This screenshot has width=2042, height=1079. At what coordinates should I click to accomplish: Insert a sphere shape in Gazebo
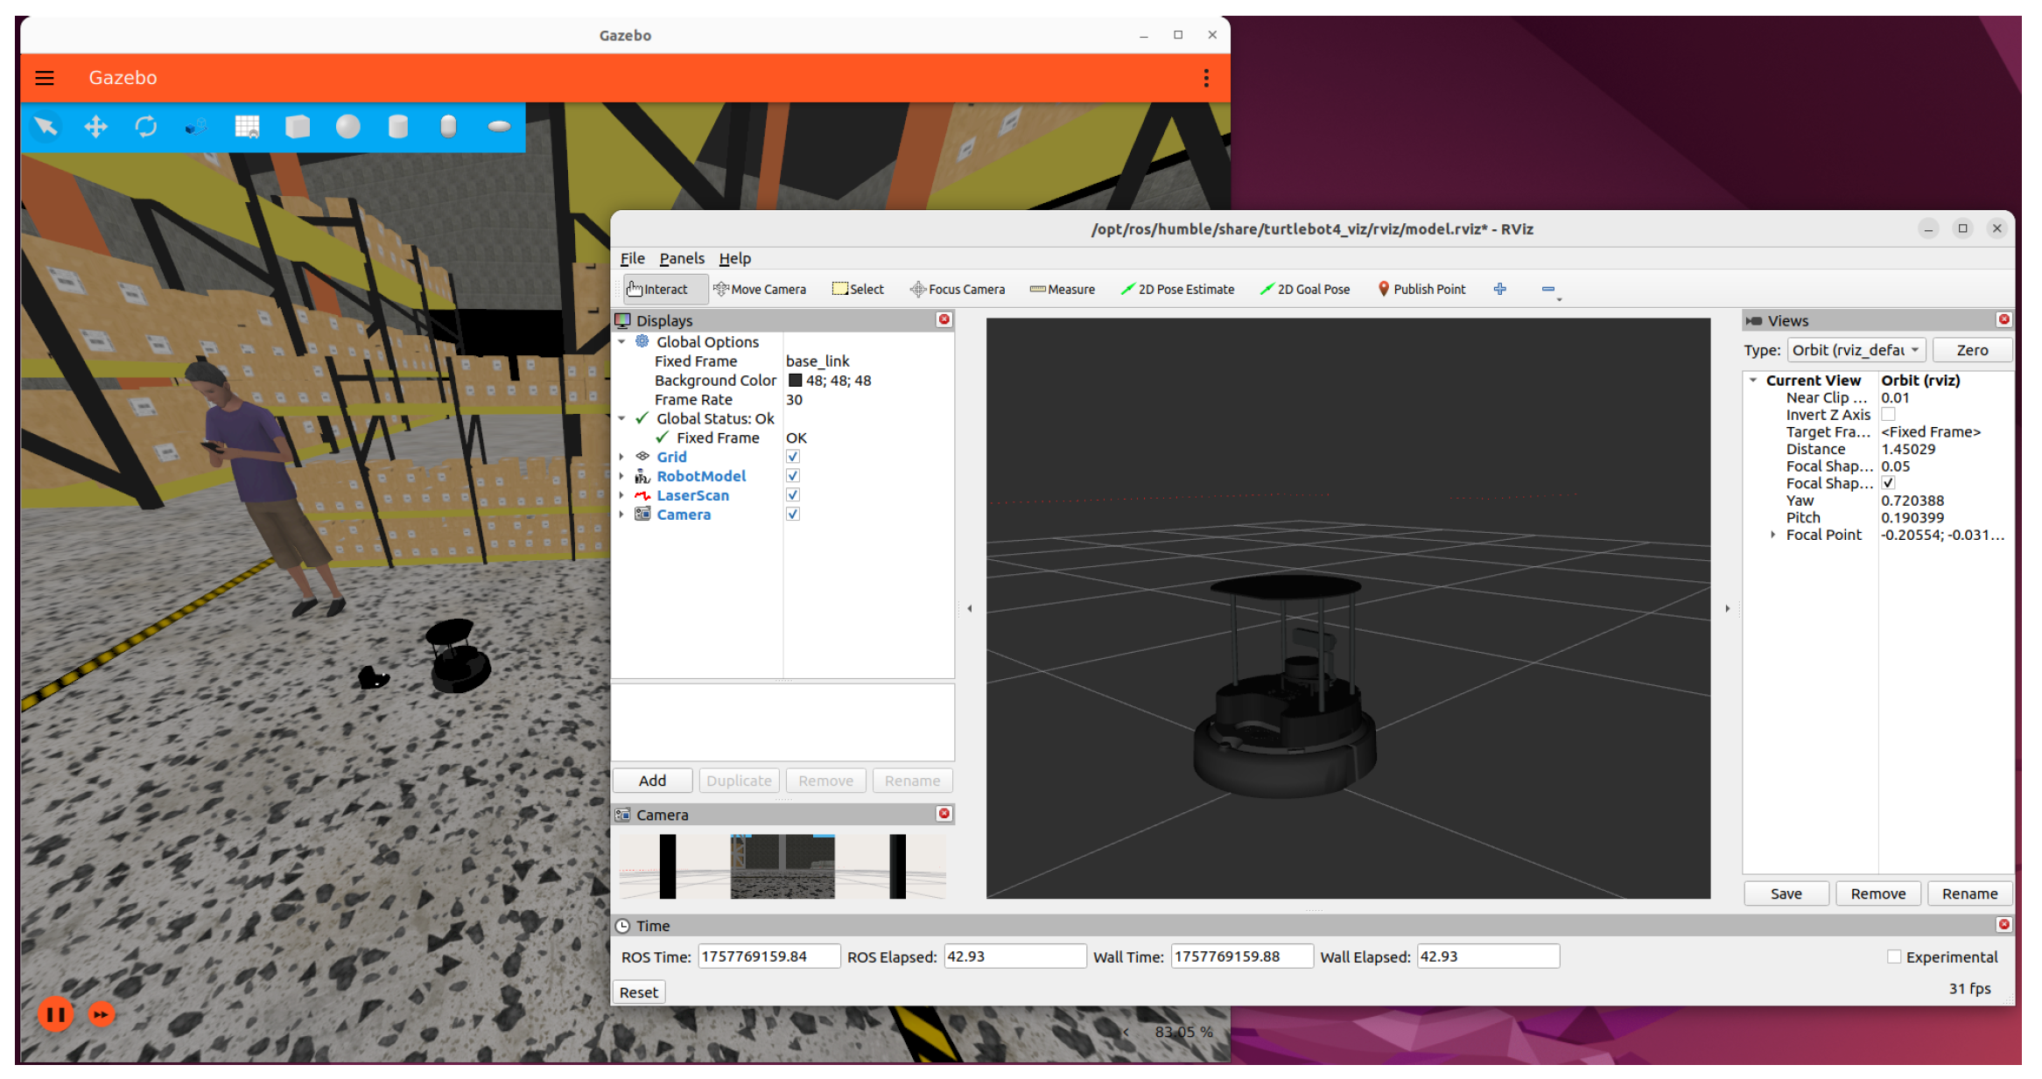pyautogui.click(x=347, y=127)
